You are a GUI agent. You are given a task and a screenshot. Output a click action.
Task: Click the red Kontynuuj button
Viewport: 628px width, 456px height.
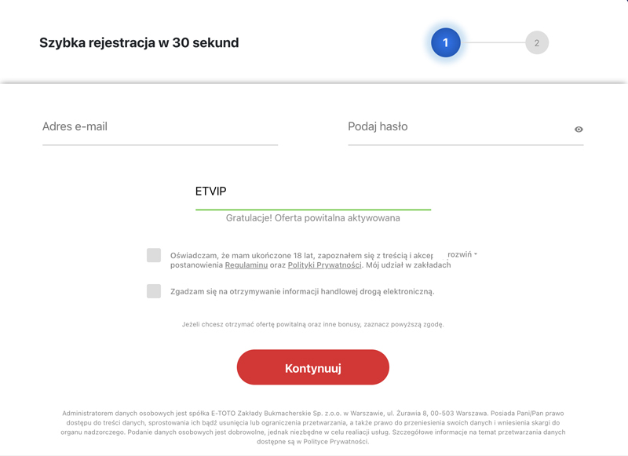click(x=312, y=367)
